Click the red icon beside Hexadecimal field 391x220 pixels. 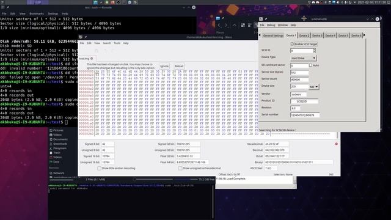(337, 144)
